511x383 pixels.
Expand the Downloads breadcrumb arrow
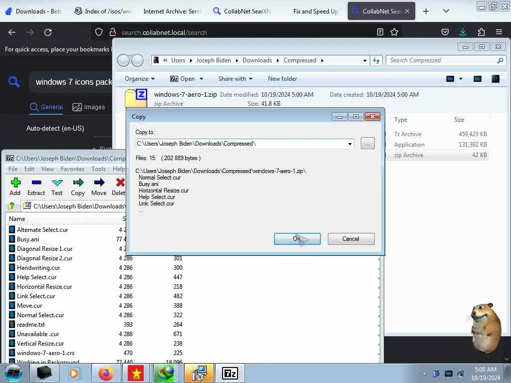[x=277, y=60]
